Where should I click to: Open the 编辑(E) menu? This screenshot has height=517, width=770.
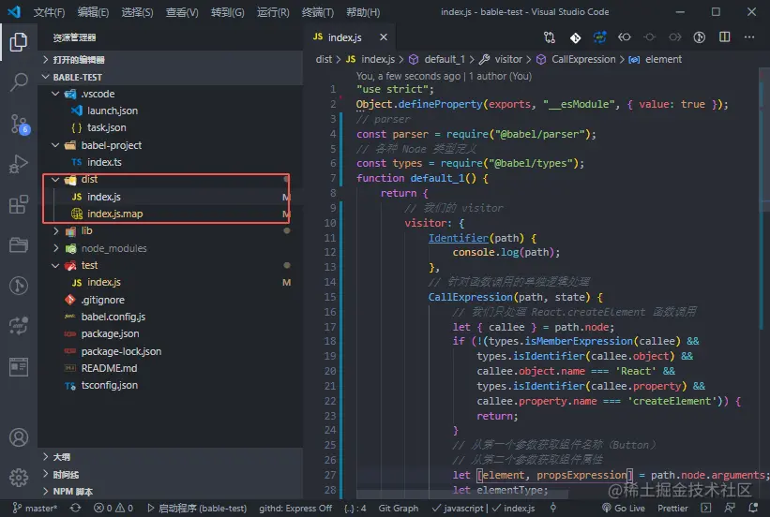click(93, 12)
